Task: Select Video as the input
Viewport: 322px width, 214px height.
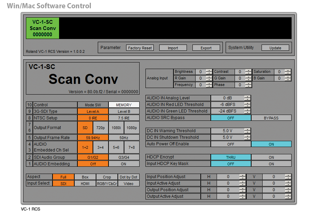Action: [x=129, y=183]
